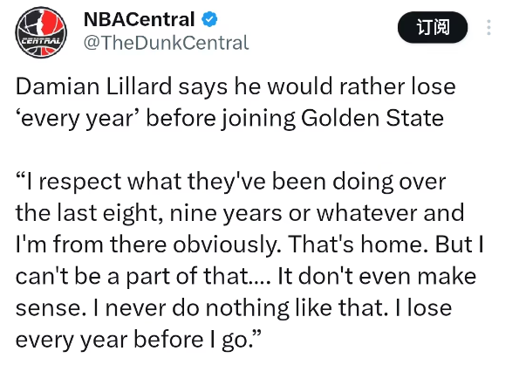The height and width of the screenshot is (365, 526).
Task: Open the NBACentral profile avatar
Action: (x=40, y=30)
